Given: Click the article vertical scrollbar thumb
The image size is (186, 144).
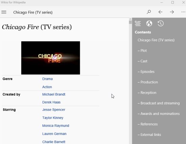Looking at the screenshot, I should (130, 22).
